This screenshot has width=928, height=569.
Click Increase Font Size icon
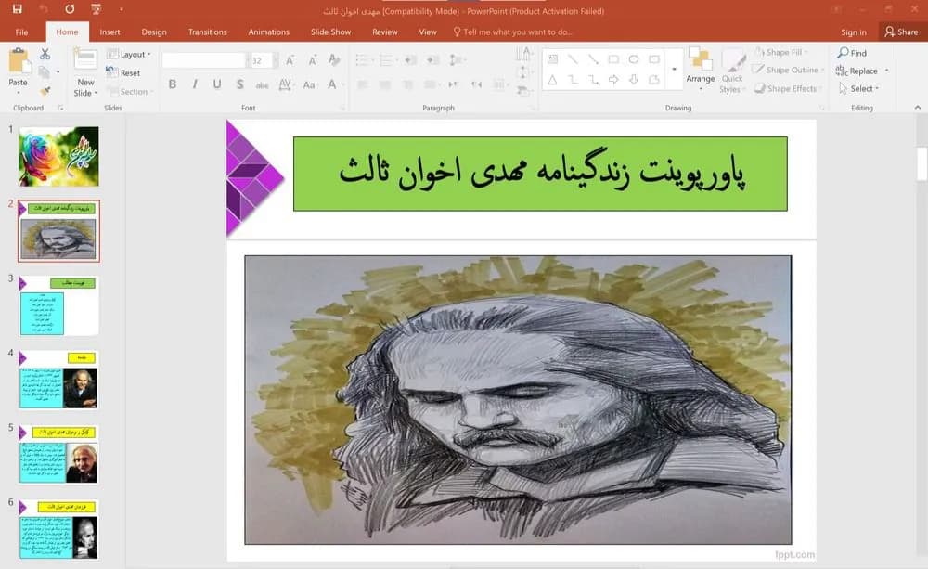290,59
